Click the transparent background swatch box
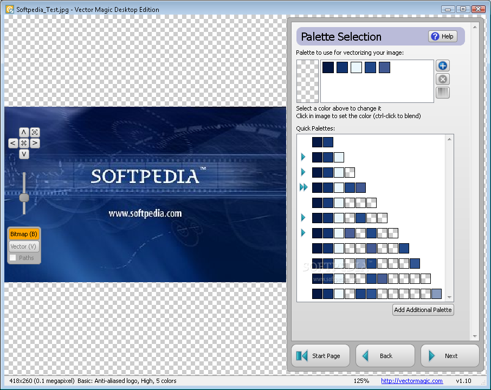Image resolution: width=491 pixels, height=390 pixels. click(307, 81)
